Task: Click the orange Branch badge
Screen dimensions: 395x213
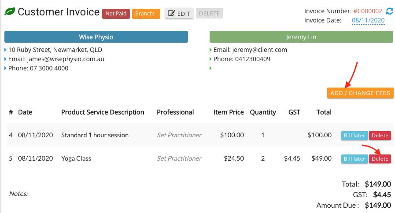Action: [x=146, y=14]
